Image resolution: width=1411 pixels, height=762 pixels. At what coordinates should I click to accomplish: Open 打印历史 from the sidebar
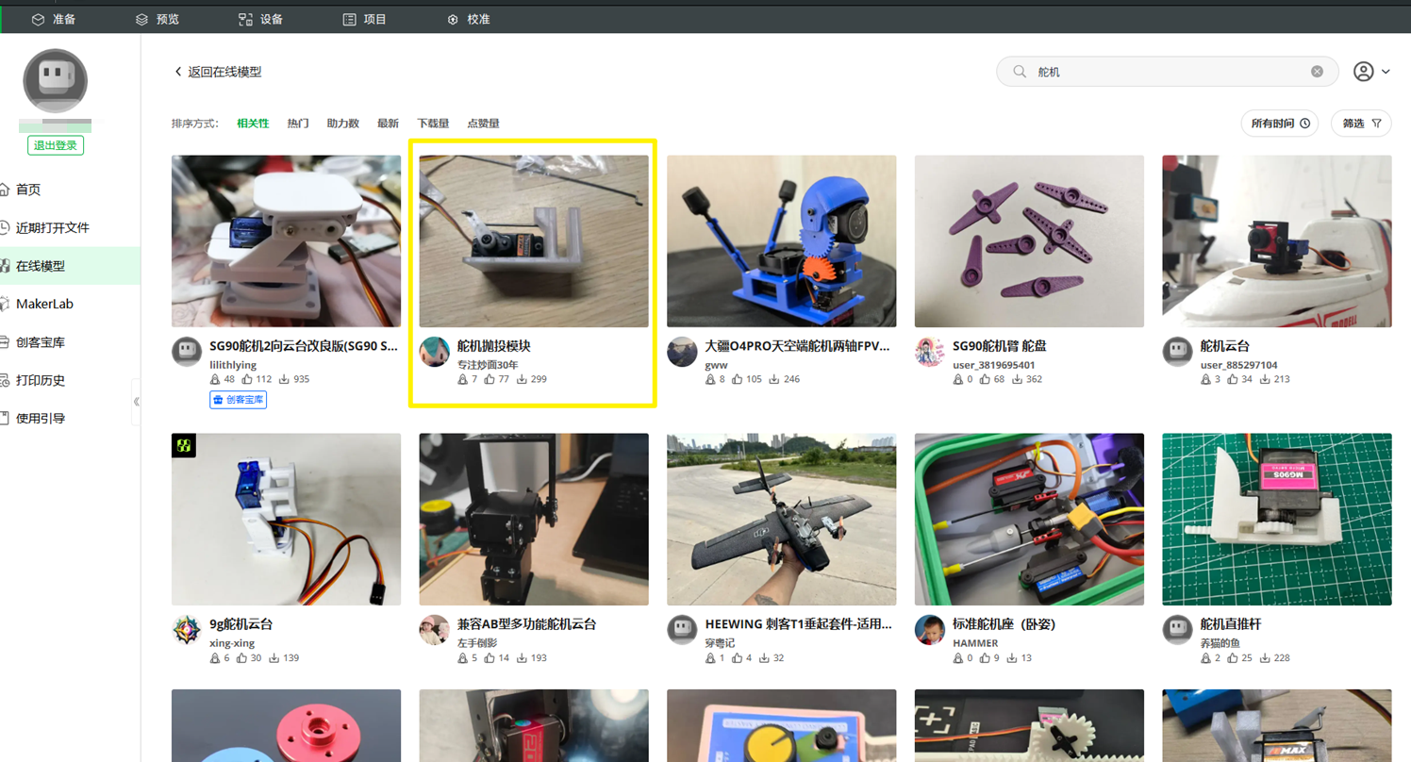click(x=41, y=380)
